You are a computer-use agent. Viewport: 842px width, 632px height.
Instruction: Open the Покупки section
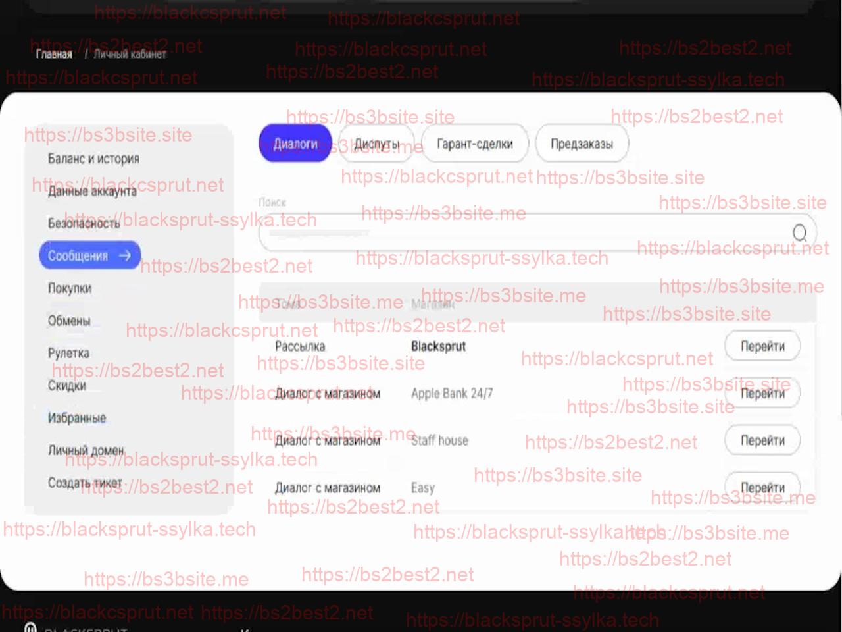click(x=69, y=288)
